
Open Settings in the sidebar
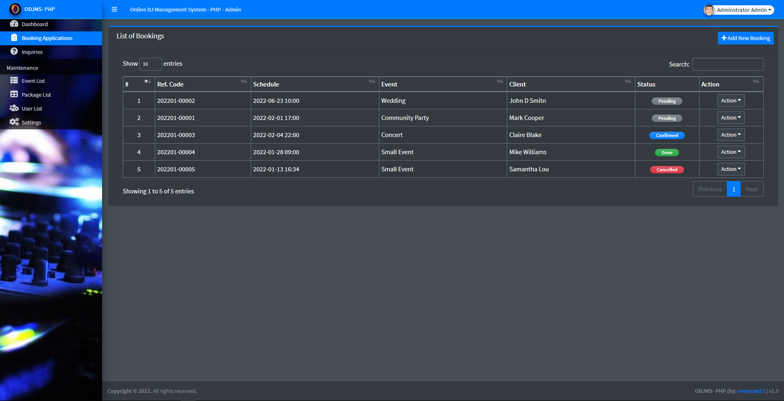(51, 122)
